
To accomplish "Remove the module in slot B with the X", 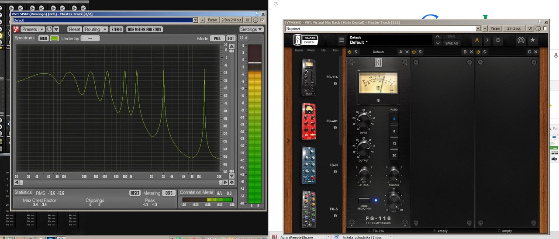I will tap(471, 52).
